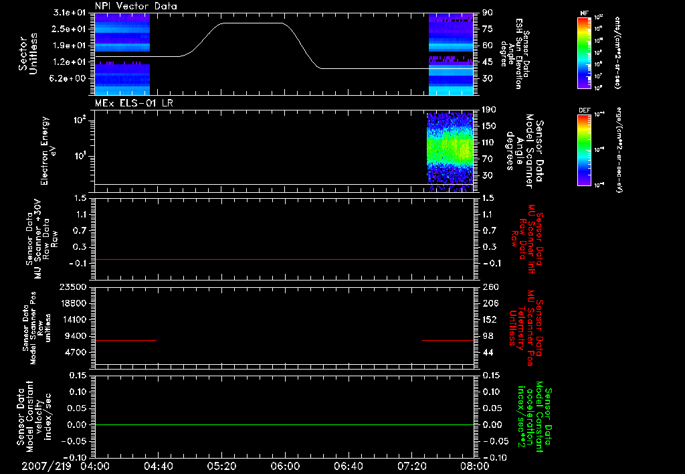Click the 70 scanner angle tick

(x=488, y=159)
